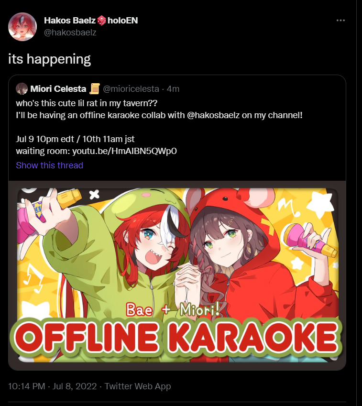Click the 10:14 PM Jul 8, 2022 timestamp

point(53,386)
